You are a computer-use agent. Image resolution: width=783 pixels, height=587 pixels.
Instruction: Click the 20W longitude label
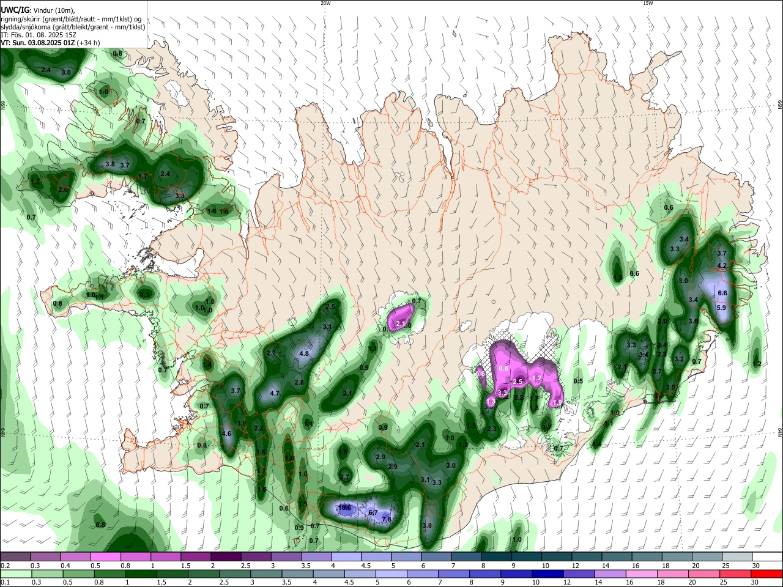(325, 3)
